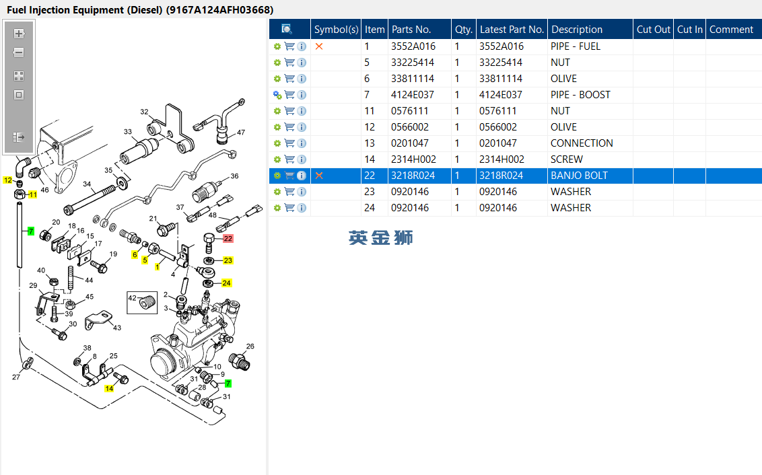Select yellow callout 11 in diagram
The width and height of the screenshot is (762, 475).
32,194
